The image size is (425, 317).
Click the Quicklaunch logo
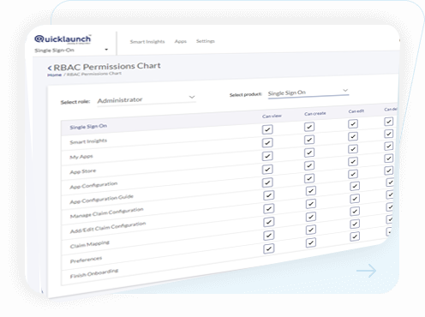(63, 39)
